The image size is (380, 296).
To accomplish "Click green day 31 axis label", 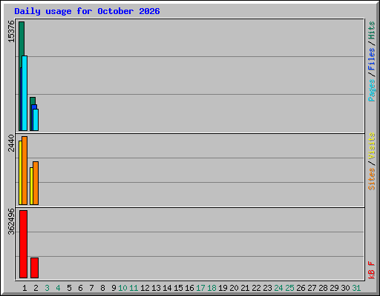I will pyautogui.click(x=356, y=288).
